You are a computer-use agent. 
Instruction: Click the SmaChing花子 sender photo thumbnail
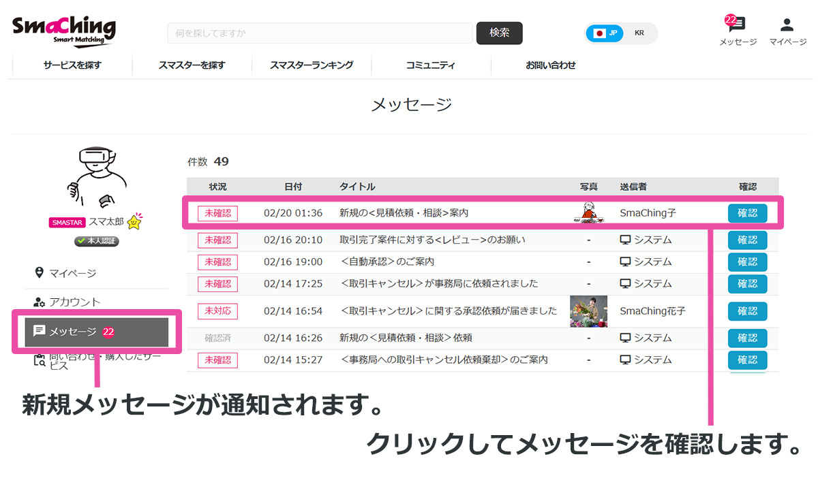[588, 311]
